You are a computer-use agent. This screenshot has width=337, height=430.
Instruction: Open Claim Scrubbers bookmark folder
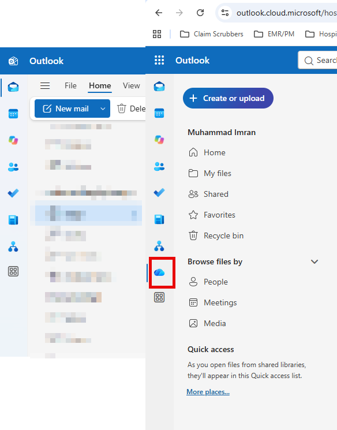[x=211, y=34]
